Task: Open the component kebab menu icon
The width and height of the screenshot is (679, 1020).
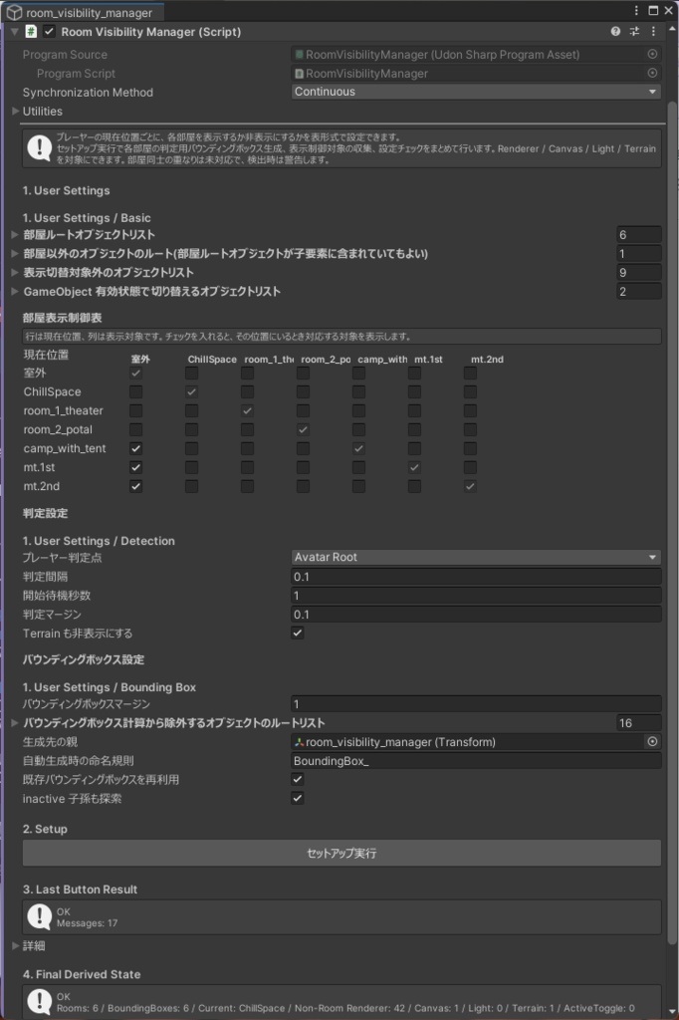Action: pos(653,31)
